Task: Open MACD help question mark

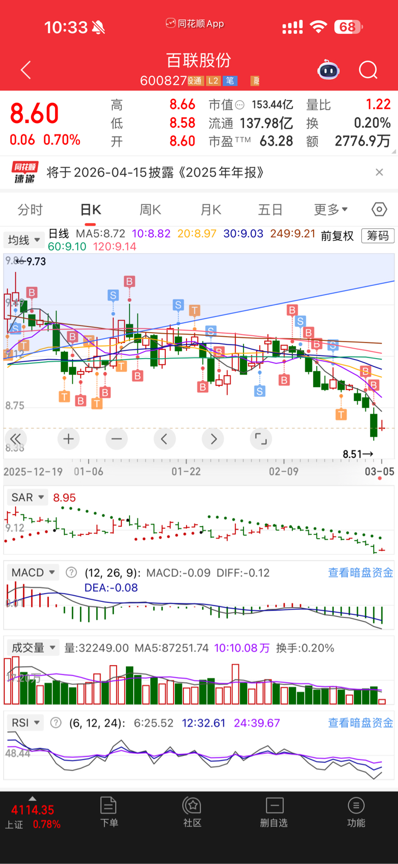Action: tap(72, 572)
